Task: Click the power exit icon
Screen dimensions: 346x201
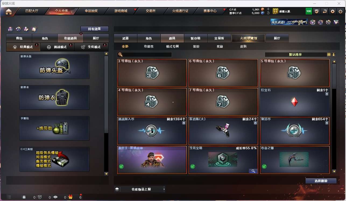Action: pos(341,11)
